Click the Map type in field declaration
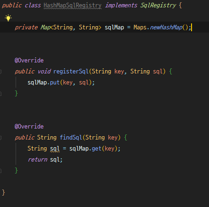The height and width of the screenshot is (207, 209). [x=45, y=28]
